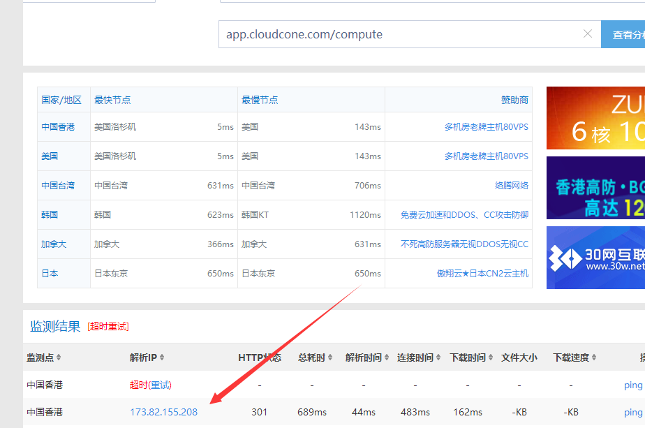Sort by 连接时间 column arrows
645x428 pixels.
(x=438, y=357)
